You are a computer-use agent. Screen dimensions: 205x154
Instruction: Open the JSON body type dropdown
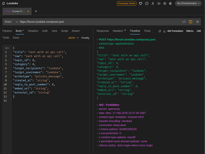coord(73,38)
